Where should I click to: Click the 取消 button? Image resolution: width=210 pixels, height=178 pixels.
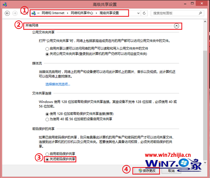point(171,171)
